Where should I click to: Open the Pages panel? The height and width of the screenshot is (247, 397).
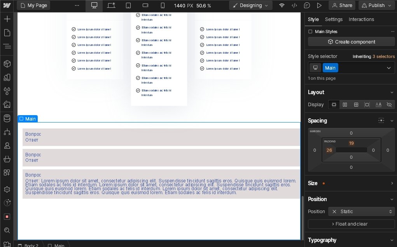(7, 33)
